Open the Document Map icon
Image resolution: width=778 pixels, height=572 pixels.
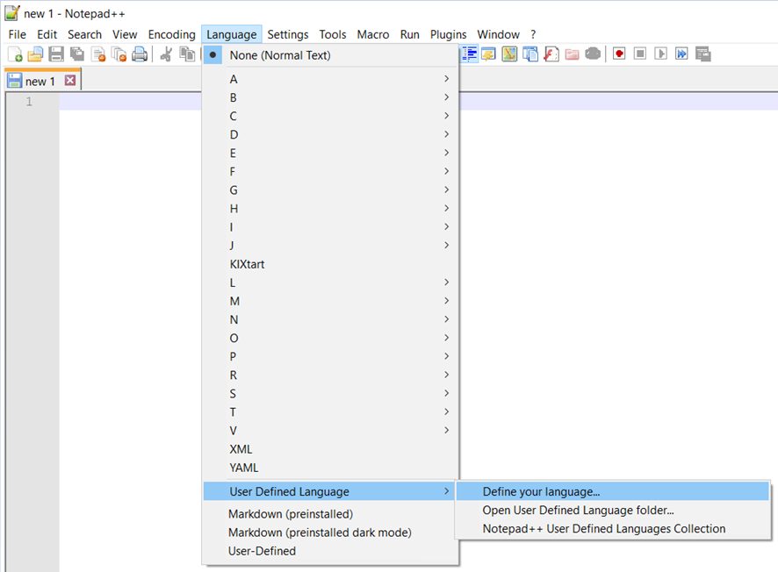pos(509,54)
